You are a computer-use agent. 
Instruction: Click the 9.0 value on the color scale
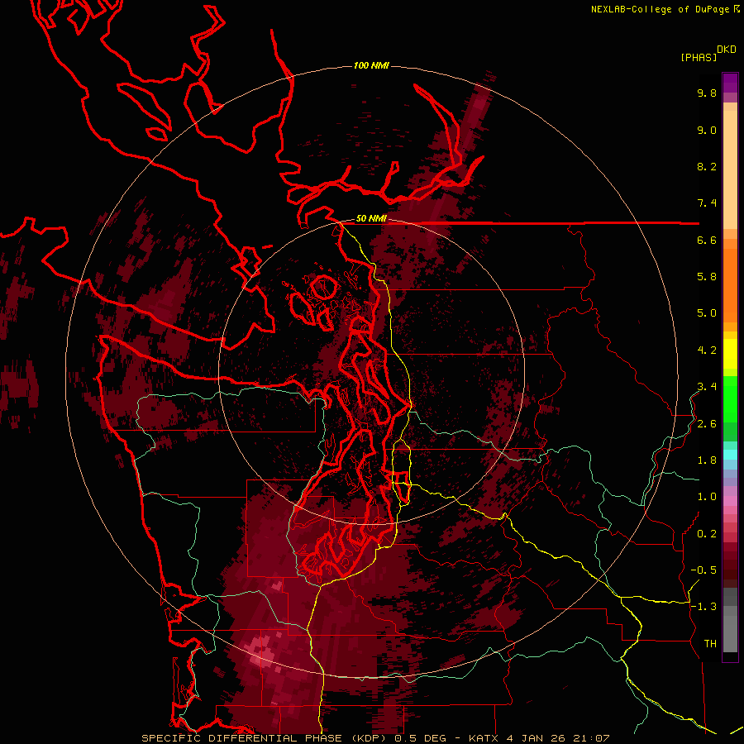[x=707, y=130]
